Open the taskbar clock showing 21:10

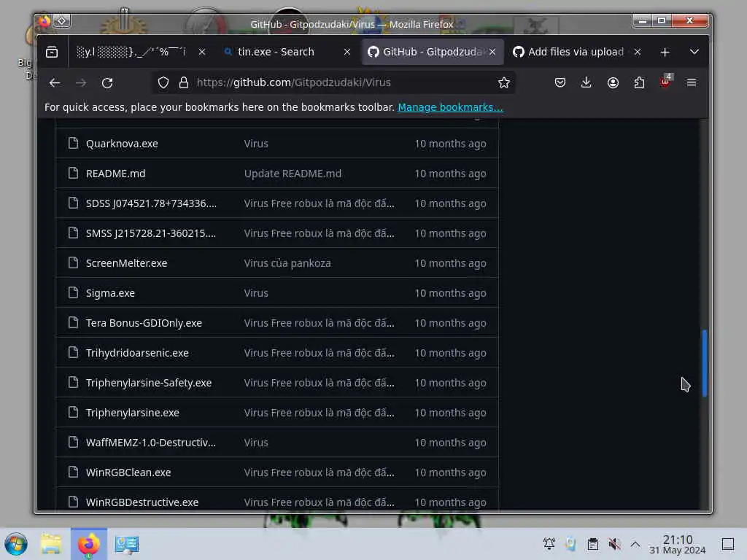(x=678, y=544)
